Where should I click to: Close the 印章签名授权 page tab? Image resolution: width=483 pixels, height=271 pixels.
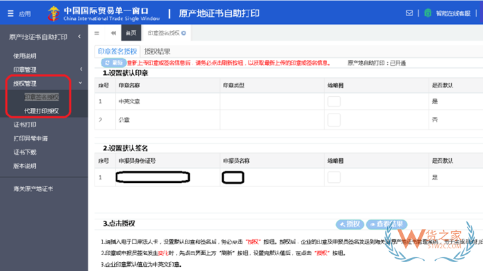tap(184, 33)
